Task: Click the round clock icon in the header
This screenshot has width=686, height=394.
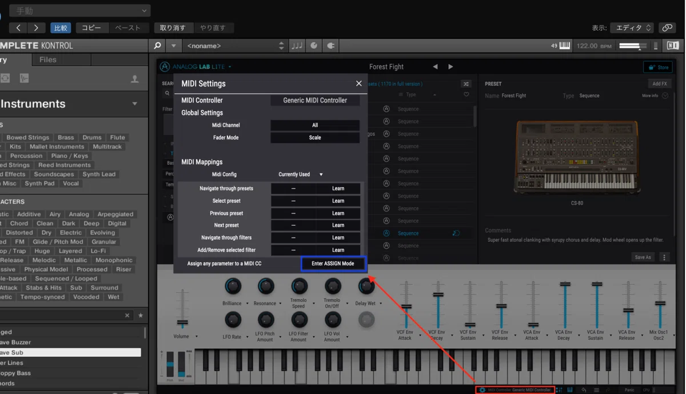Action: (314, 46)
